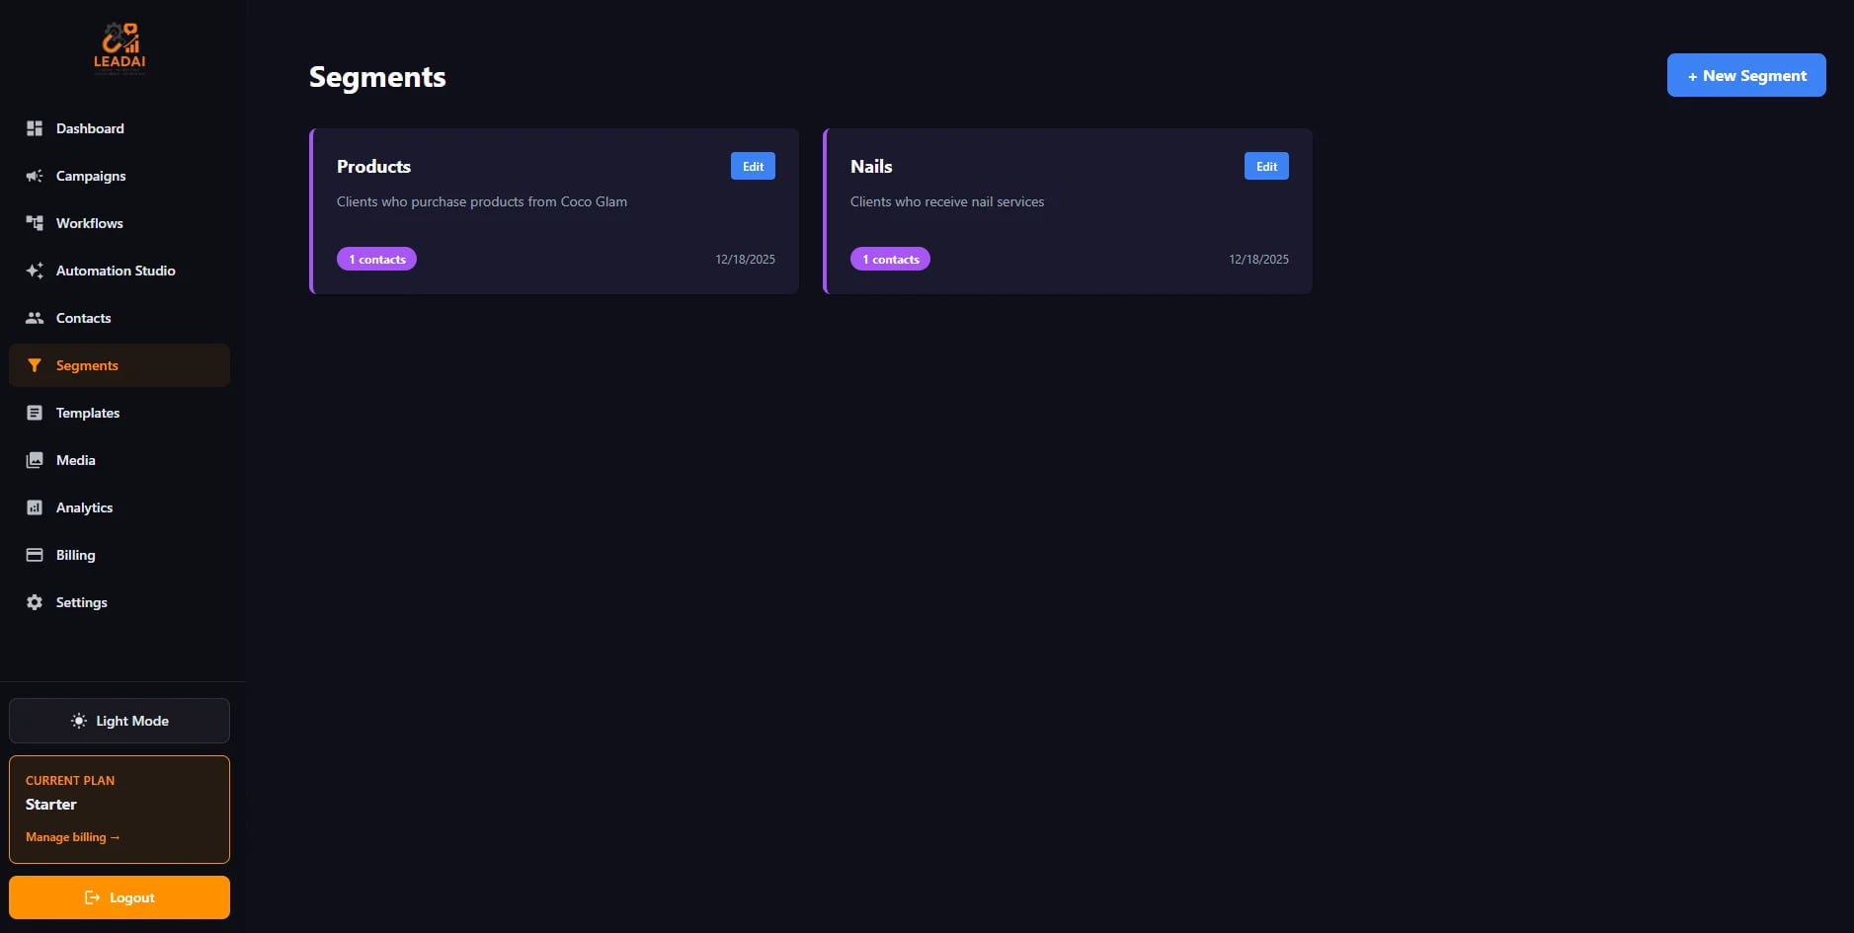Open the Analytics chart icon
Screen dimensions: 1854x933
[35, 507]
